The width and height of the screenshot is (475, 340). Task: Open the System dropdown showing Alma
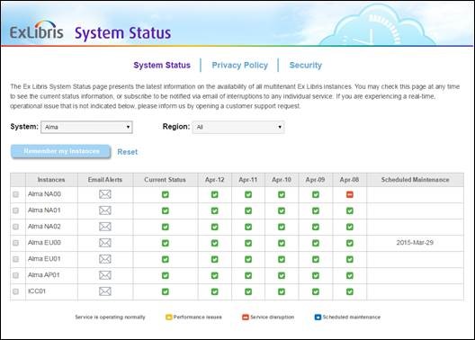(x=86, y=127)
